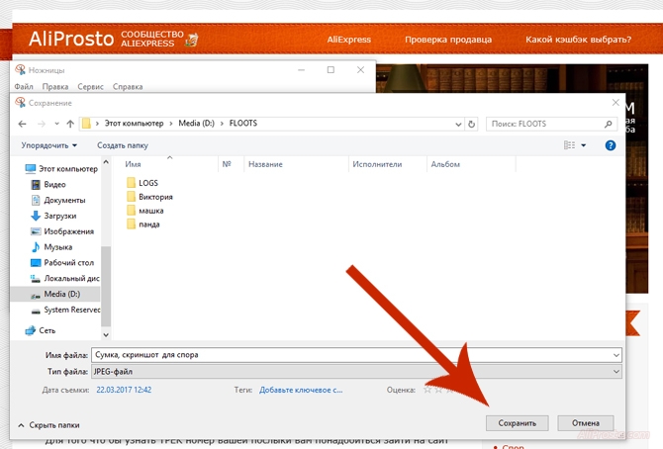
Task: Collapse folders with Скрыть папки
Action: tap(47, 424)
